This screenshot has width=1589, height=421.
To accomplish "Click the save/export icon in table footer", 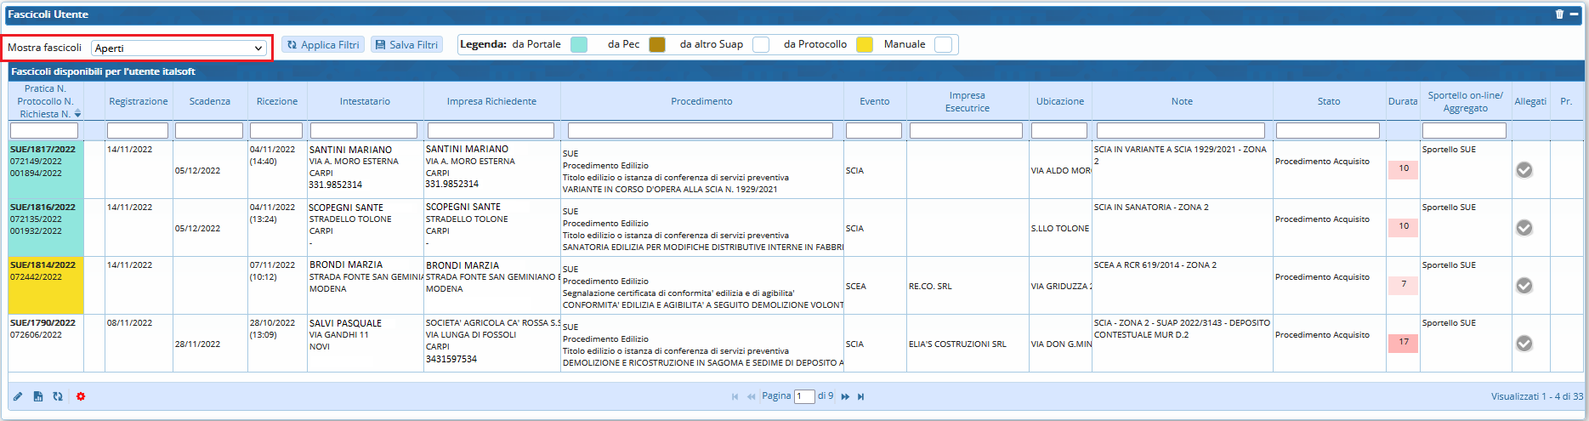I will pos(38,396).
